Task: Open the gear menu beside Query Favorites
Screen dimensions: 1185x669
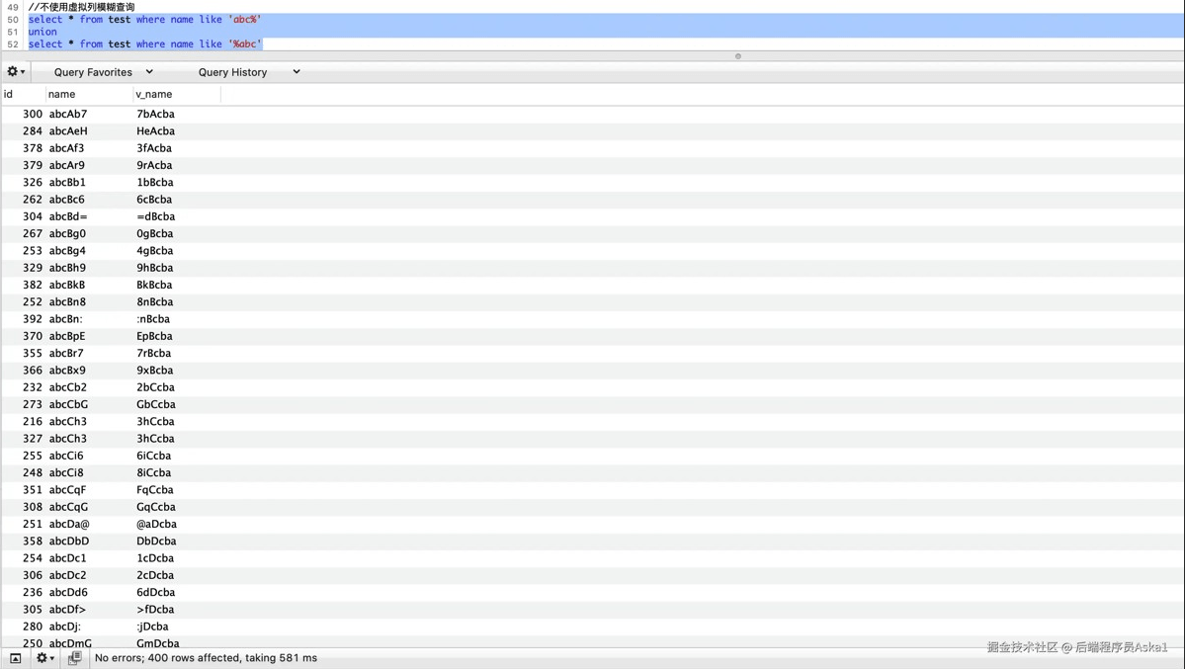Action: tap(16, 72)
